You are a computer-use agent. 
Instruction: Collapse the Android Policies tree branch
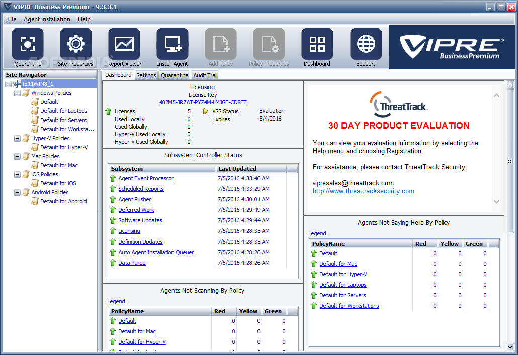[x=17, y=192]
